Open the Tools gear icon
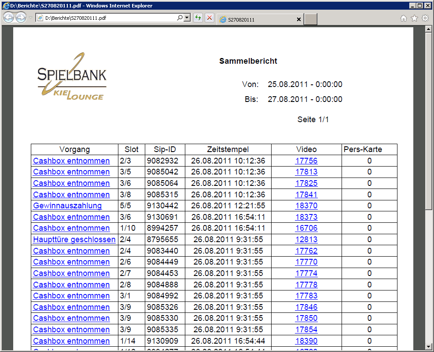 (x=425, y=18)
